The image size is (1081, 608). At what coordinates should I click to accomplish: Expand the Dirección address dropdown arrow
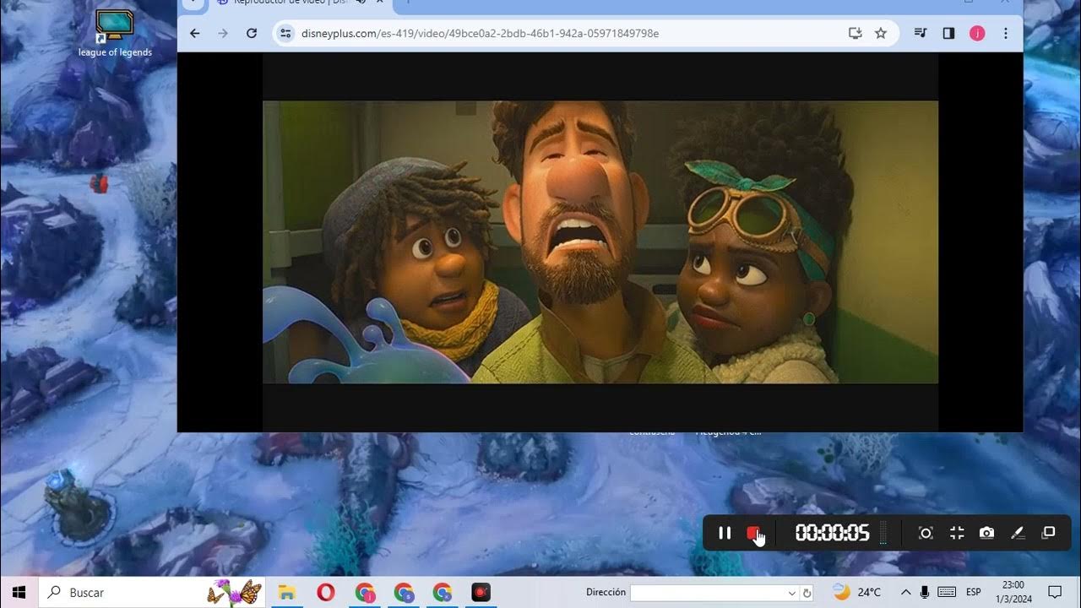[791, 593]
